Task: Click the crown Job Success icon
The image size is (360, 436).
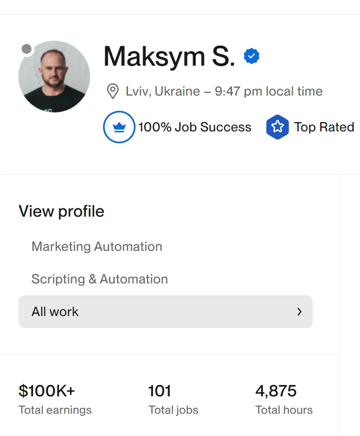Action: (119, 127)
